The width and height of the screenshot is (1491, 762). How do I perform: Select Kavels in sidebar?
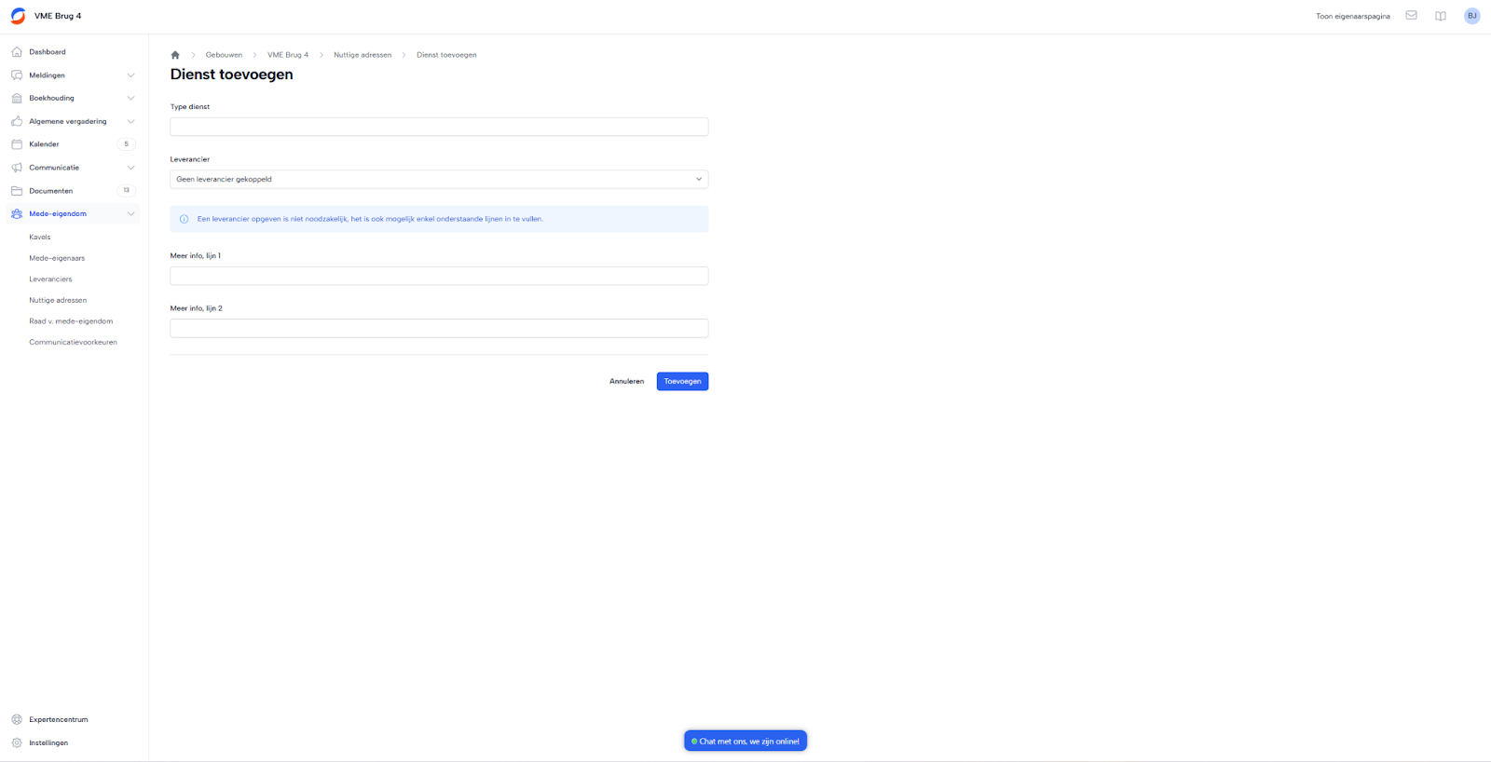coord(40,238)
